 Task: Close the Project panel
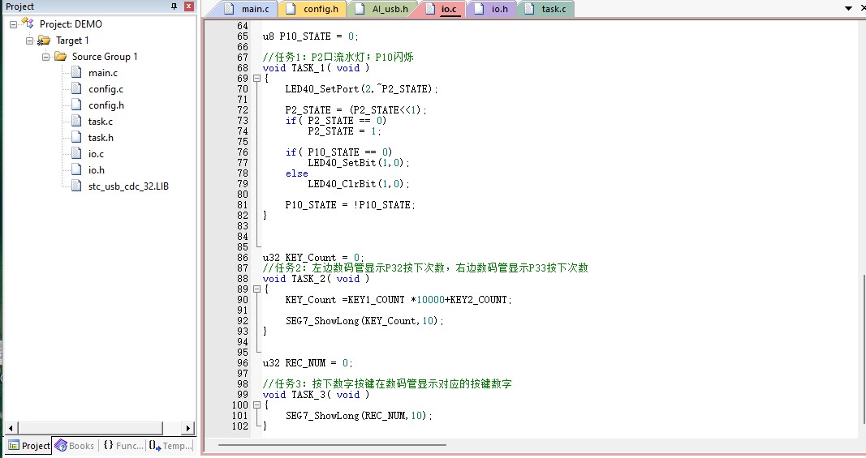[x=189, y=6]
